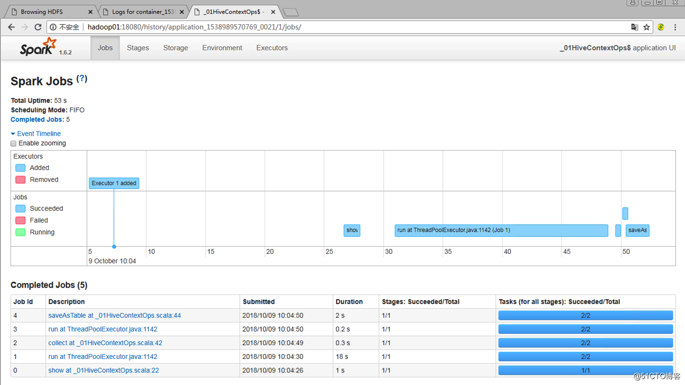Click the Total Uptime 53 s text
The height and width of the screenshot is (385, 685).
coord(39,100)
